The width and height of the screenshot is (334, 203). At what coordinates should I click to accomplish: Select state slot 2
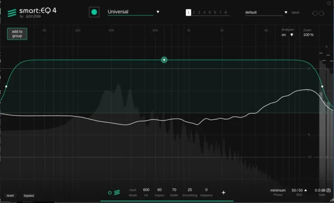coord(194,12)
